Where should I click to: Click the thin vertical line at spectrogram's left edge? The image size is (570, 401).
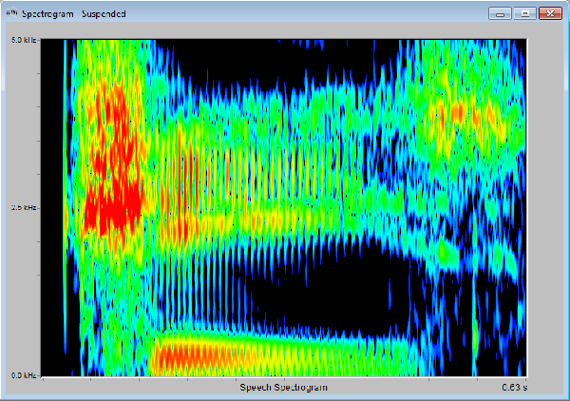(x=65, y=209)
